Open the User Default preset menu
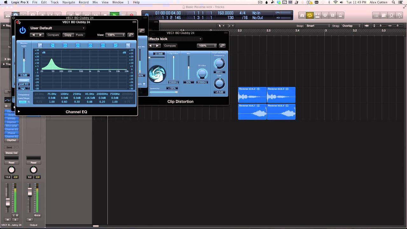This screenshot has height=229, width=407. [x=58, y=28]
